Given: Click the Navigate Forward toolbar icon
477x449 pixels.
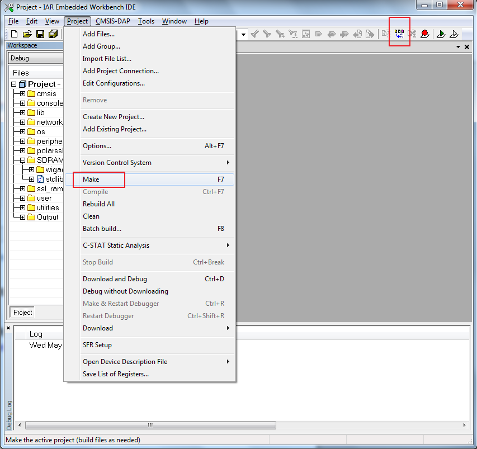Looking at the screenshot, I should pos(370,34).
